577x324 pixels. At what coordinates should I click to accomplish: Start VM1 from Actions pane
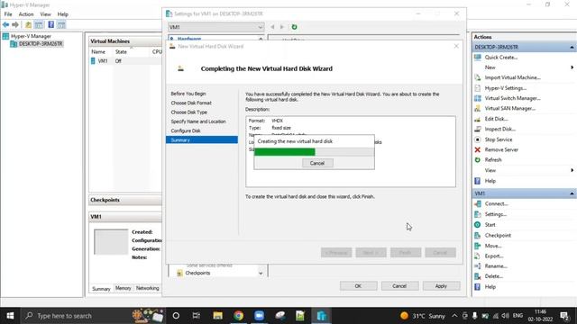[x=490, y=225]
